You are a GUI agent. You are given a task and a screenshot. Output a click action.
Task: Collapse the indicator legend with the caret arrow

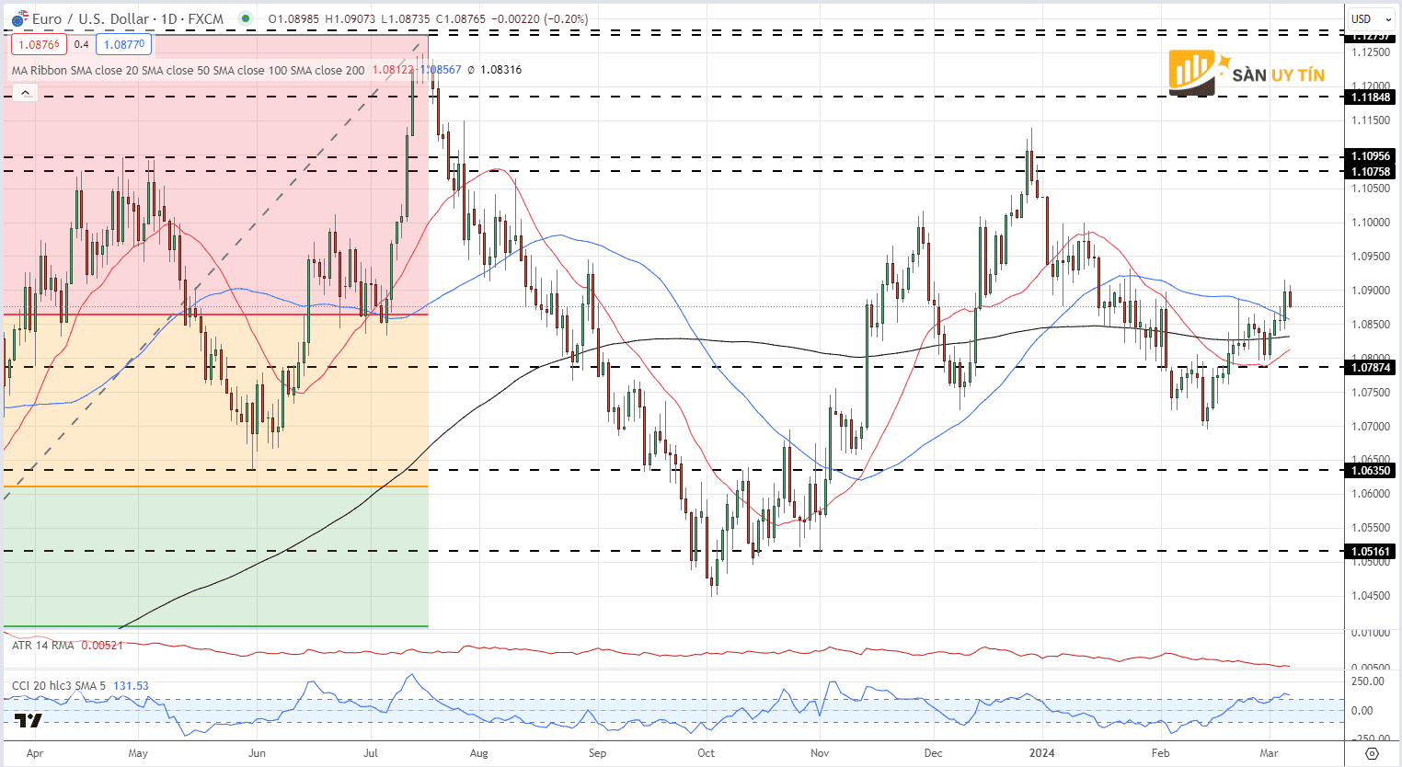[x=25, y=92]
